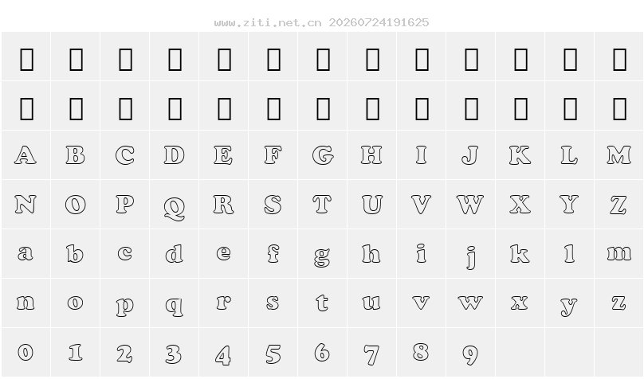Click the uppercase M glyph cell
The image size is (644, 379).
619,155
